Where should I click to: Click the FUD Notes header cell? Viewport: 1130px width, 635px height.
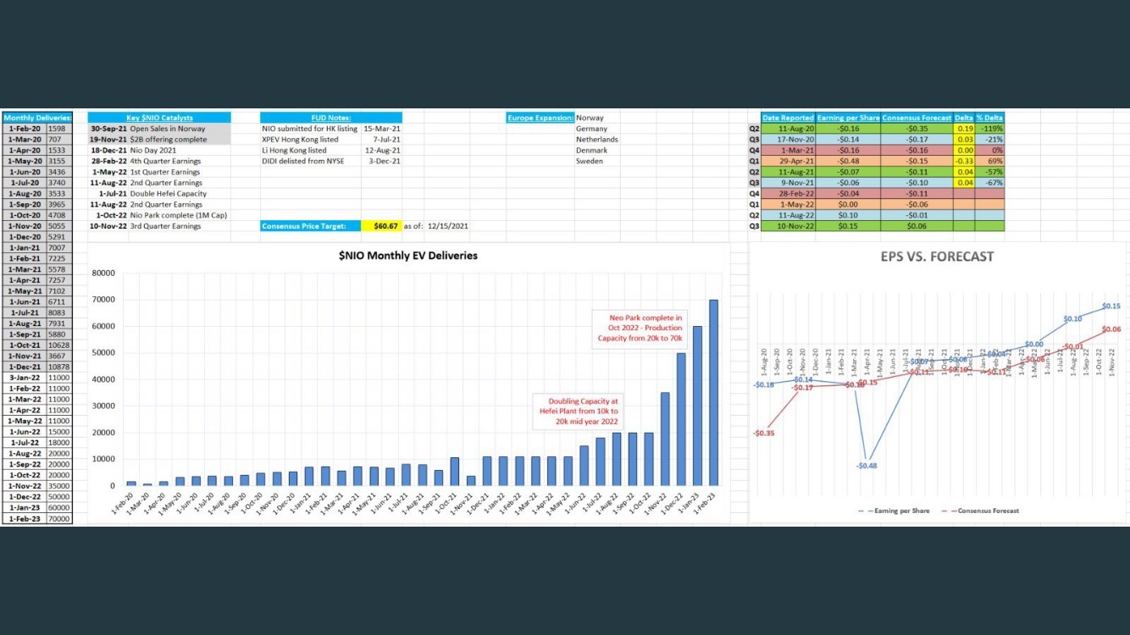pyautogui.click(x=330, y=118)
